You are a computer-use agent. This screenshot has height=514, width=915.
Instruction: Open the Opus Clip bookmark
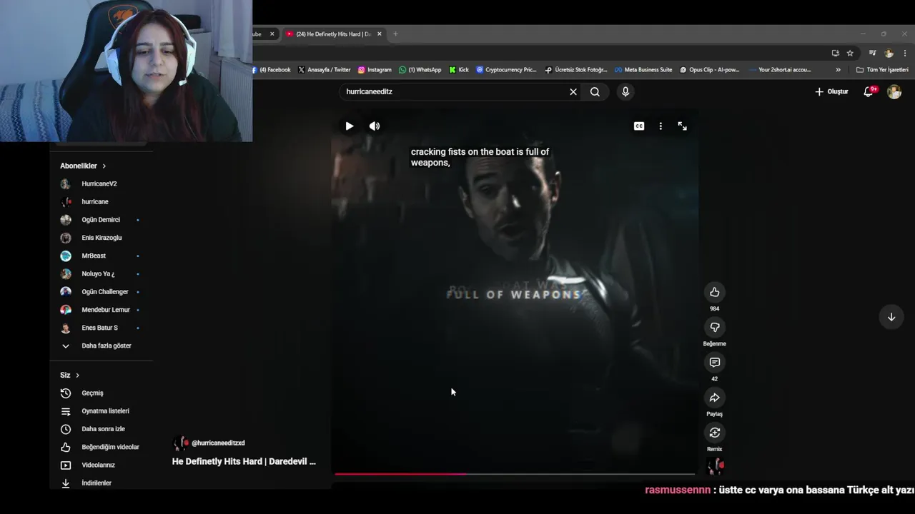(x=710, y=70)
